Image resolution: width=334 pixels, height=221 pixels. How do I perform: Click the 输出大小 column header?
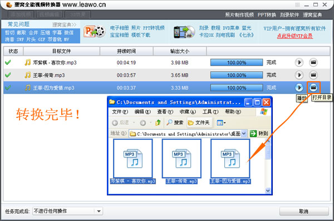[x=180, y=51]
